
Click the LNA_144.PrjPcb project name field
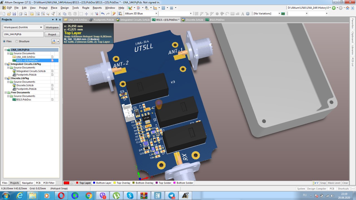[23, 34]
